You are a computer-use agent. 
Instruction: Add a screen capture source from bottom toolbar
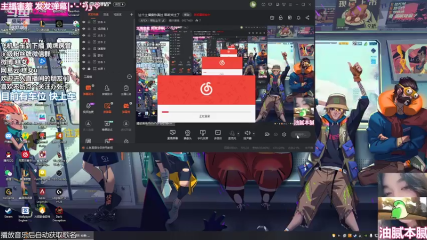coord(172,135)
